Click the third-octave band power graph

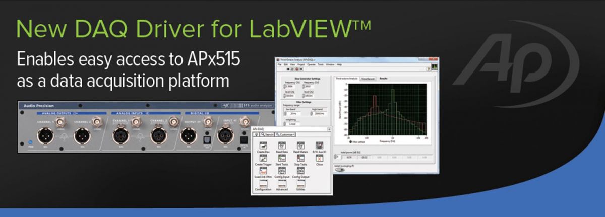[x=387, y=109]
